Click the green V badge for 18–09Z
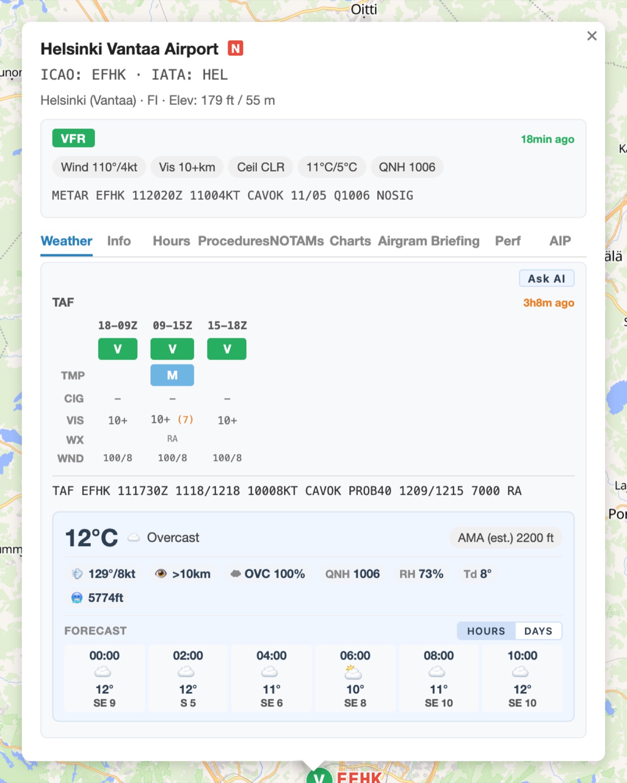Viewport: 627px width, 783px height. pyautogui.click(x=118, y=349)
